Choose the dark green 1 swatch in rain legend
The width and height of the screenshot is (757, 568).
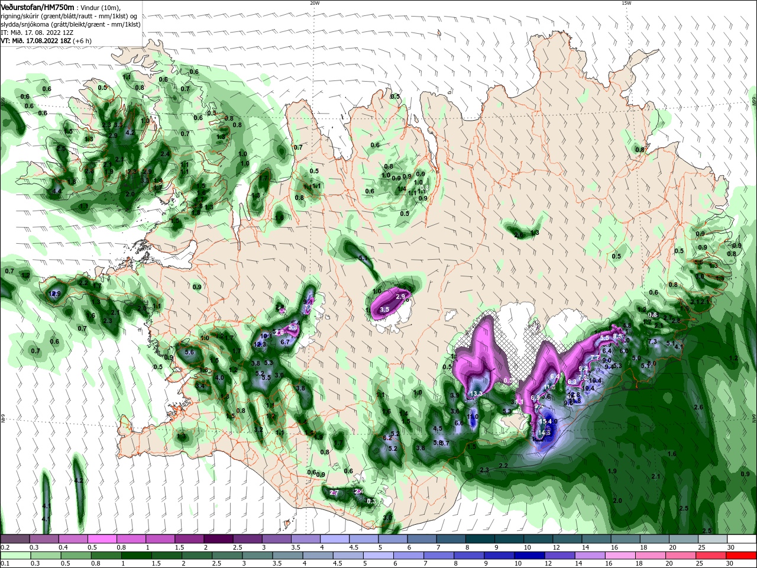pyautogui.click(x=135, y=556)
